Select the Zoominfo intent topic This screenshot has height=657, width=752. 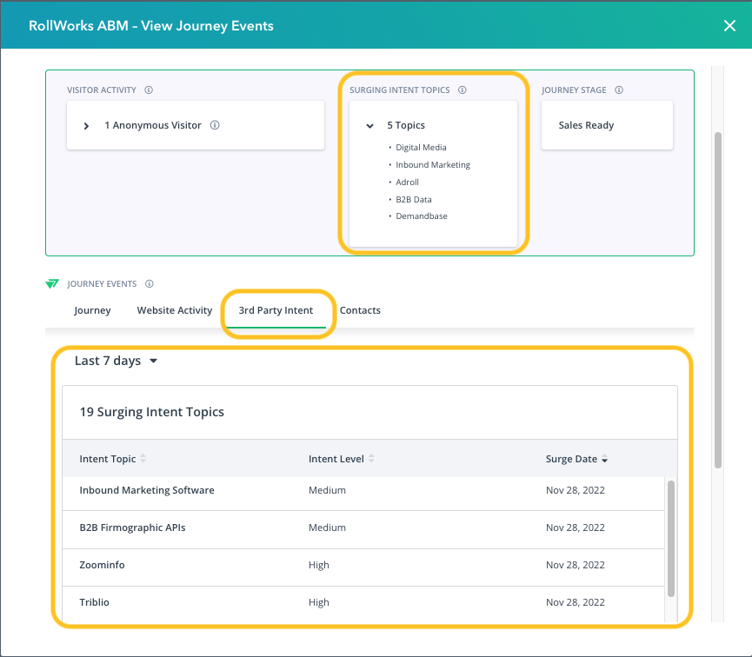(103, 565)
